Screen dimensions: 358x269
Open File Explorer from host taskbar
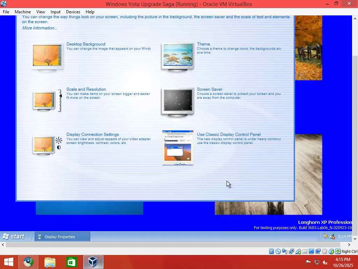50,262
